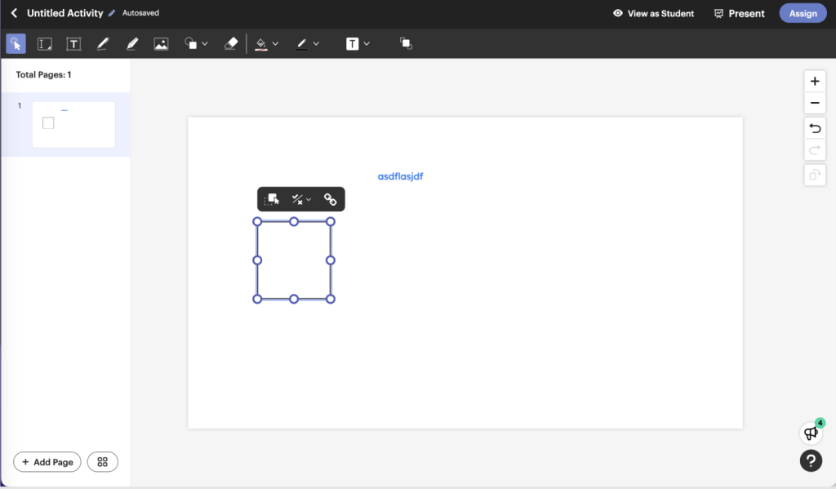Image resolution: width=836 pixels, height=489 pixels.
Task: Click the arrange layers icon in toolbar
Action: (406, 43)
